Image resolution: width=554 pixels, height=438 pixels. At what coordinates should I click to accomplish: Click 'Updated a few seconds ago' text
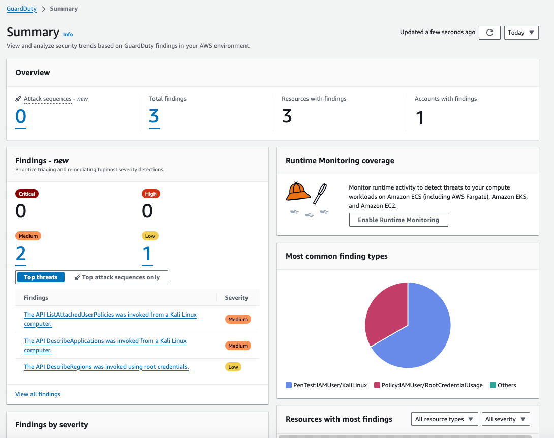pos(438,32)
